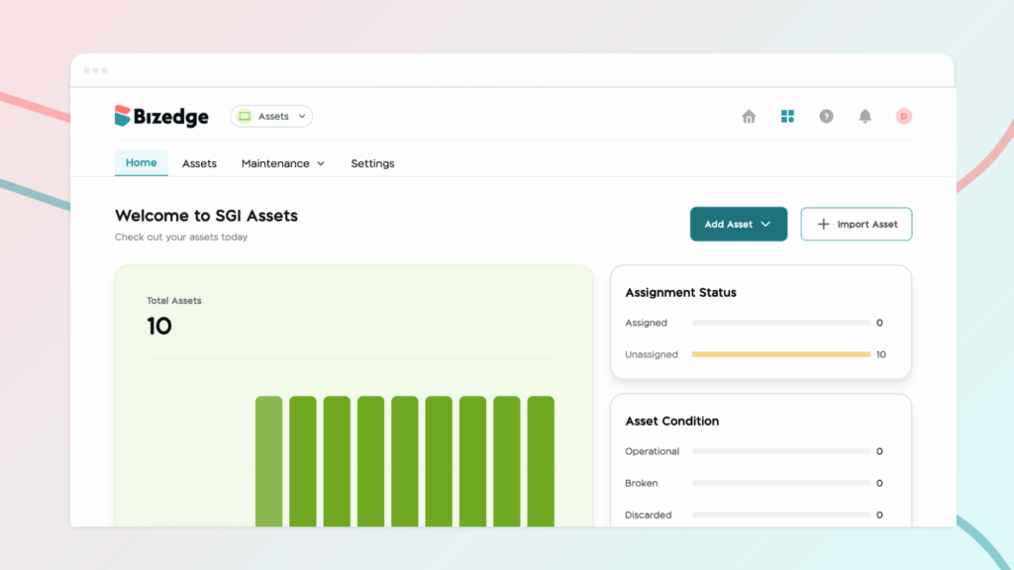Image resolution: width=1014 pixels, height=570 pixels.
Task: Open the apps grid icon
Action: coord(787,117)
